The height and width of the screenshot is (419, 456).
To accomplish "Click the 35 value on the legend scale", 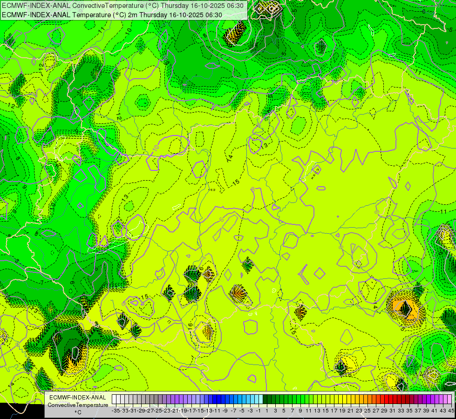I will tap(409, 411).
